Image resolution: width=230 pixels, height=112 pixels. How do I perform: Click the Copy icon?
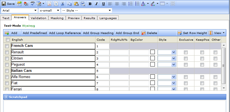tap(70, 4)
